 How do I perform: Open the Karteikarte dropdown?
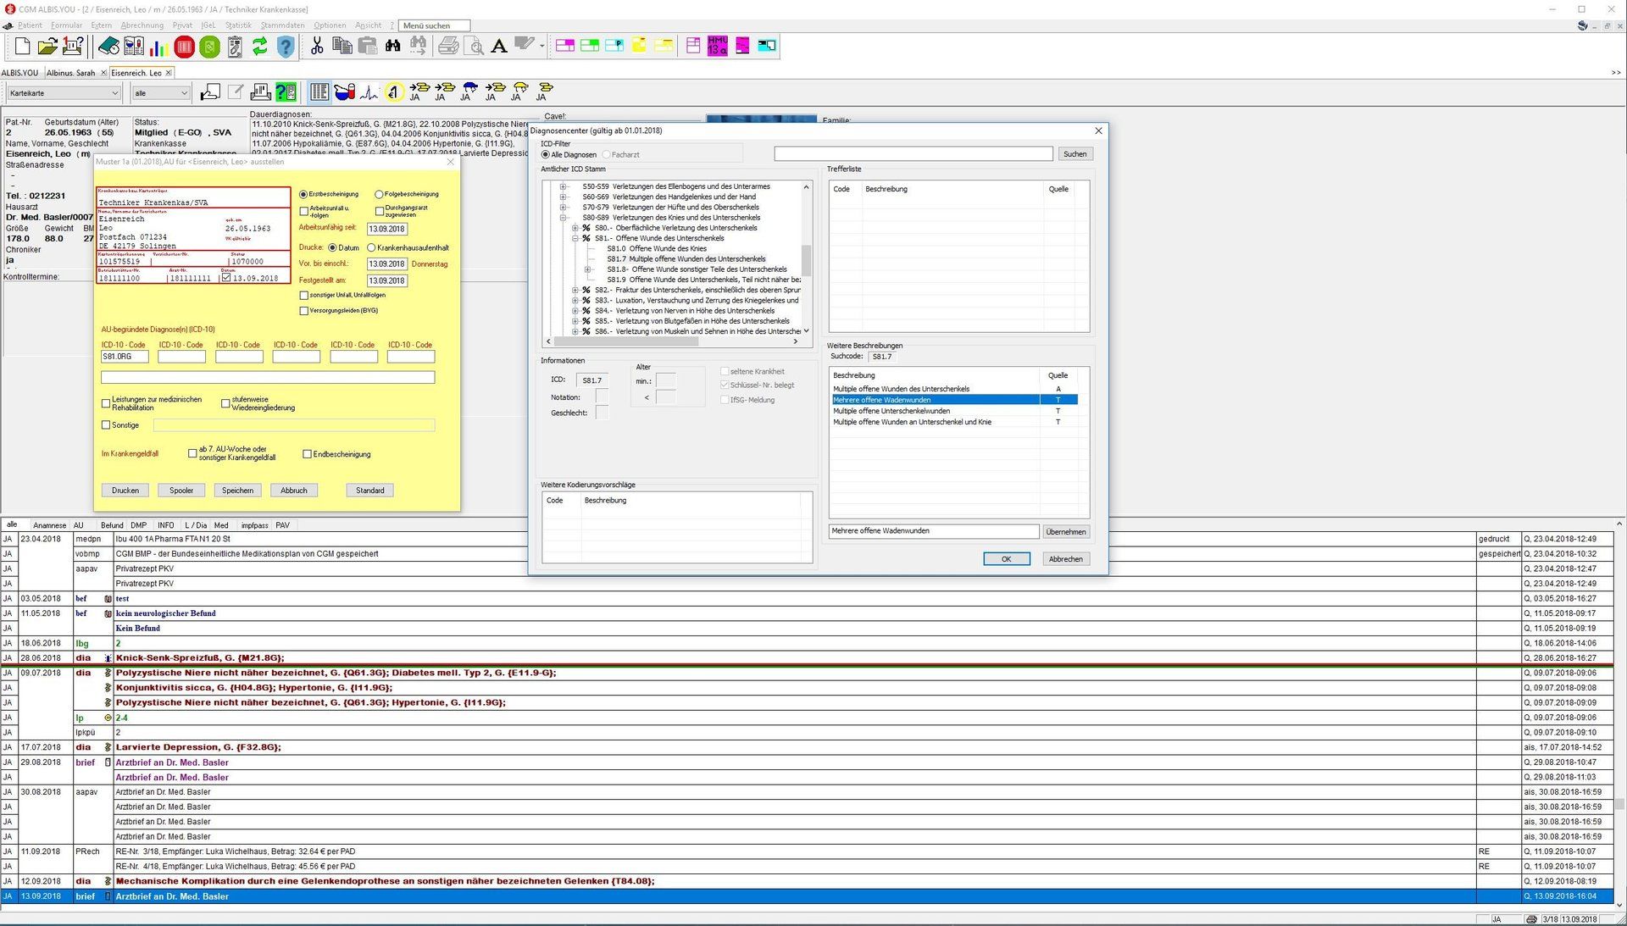64,93
